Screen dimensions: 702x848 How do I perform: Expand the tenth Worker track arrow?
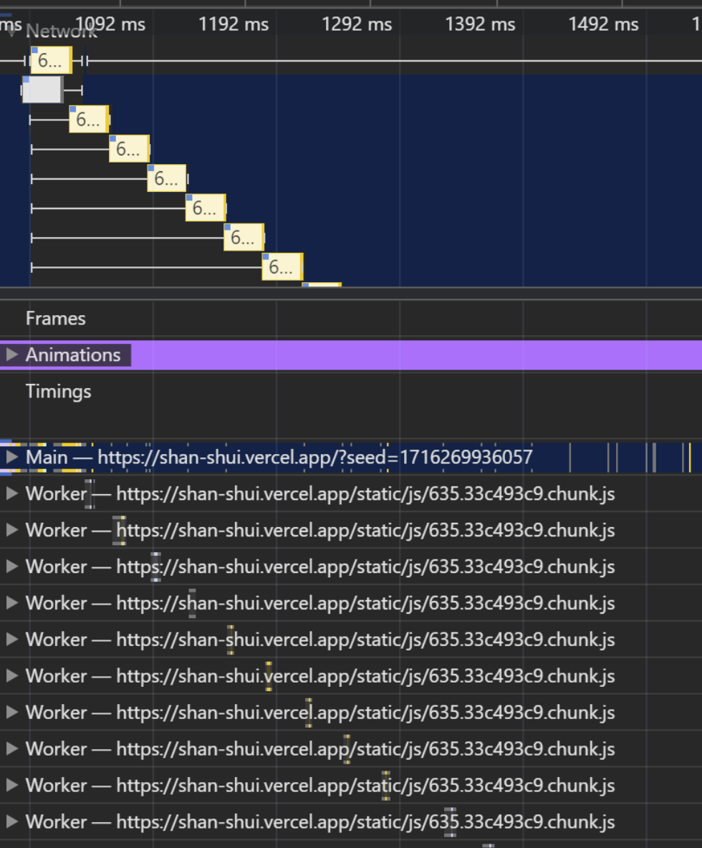click(x=11, y=821)
